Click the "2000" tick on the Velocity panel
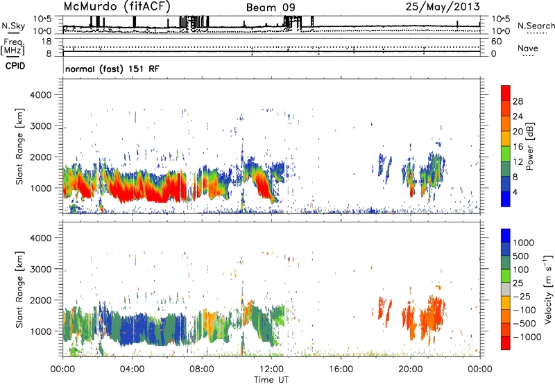The width and height of the screenshot is (555, 384). tap(41, 300)
